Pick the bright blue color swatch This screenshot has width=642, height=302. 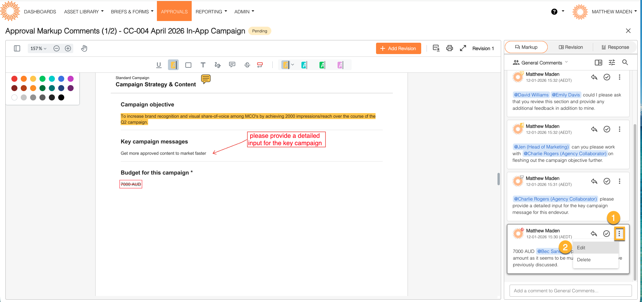pyautogui.click(x=61, y=79)
